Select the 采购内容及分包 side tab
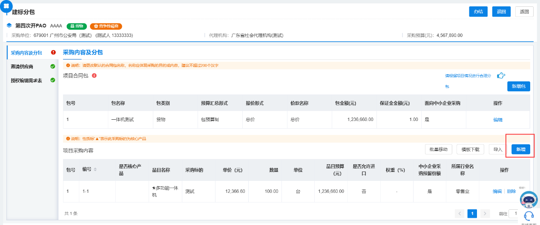 point(26,53)
